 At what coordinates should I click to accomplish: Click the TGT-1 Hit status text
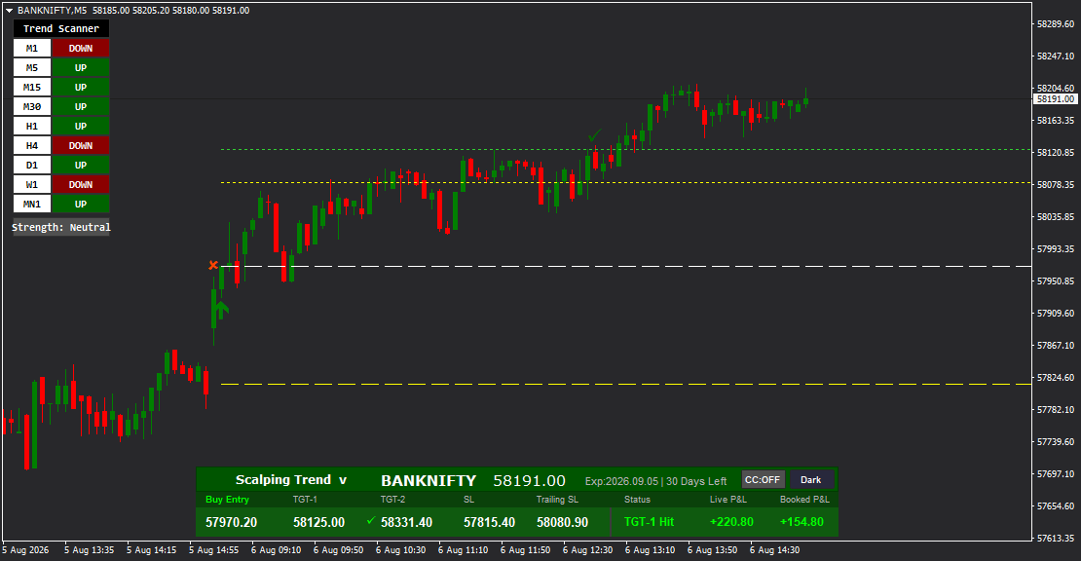(x=649, y=522)
